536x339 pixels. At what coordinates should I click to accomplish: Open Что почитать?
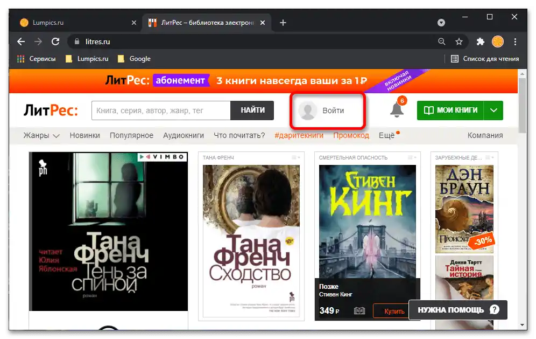(239, 136)
